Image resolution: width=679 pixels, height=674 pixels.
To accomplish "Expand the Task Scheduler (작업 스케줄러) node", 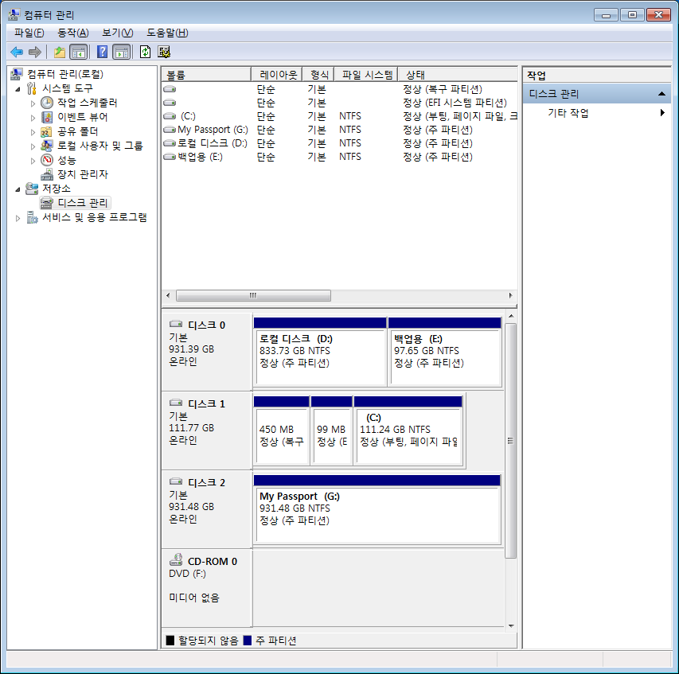I will (x=33, y=103).
